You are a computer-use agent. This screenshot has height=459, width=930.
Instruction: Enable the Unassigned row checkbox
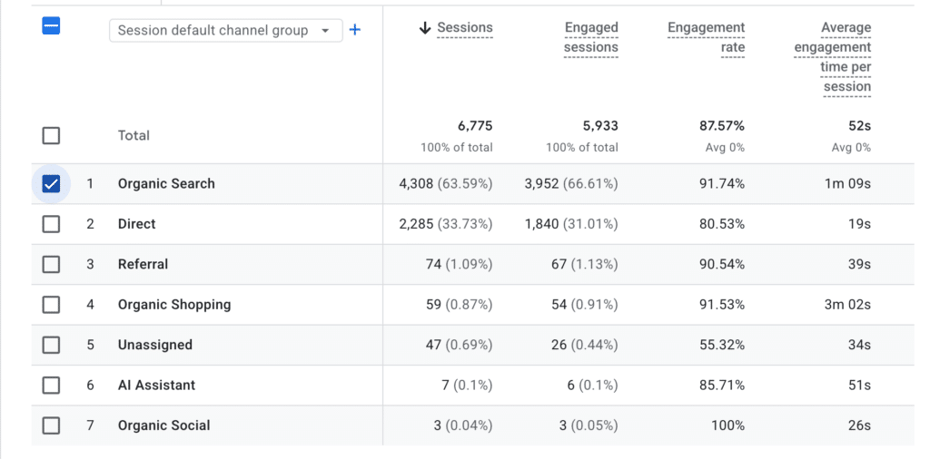[x=51, y=346]
